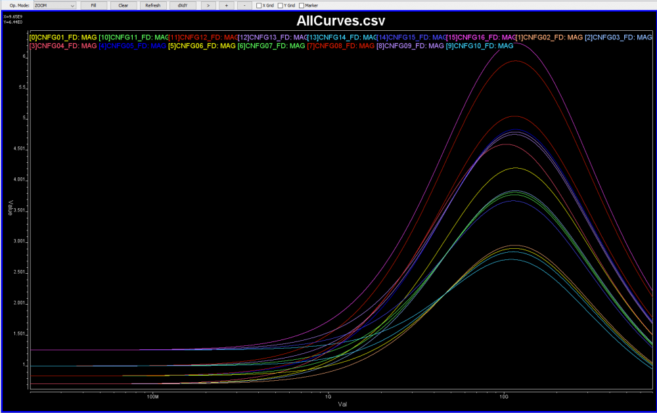
Task: Click the '-' toolbar button
Action: tap(244, 5)
